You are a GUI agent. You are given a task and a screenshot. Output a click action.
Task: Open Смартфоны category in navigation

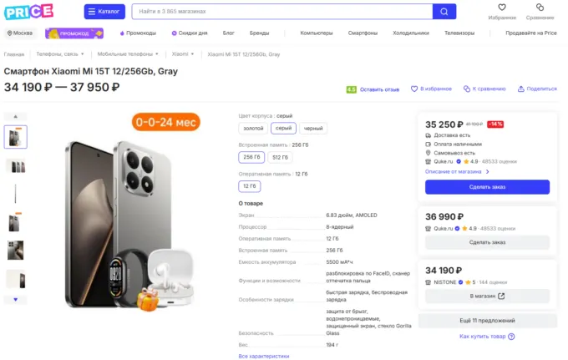click(363, 33)
